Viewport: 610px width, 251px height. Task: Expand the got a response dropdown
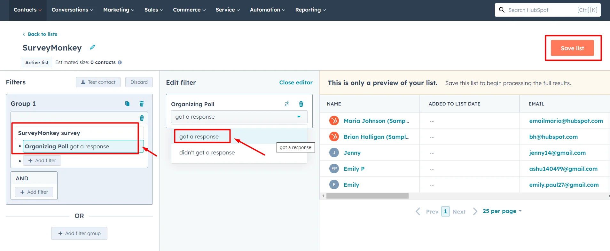[239, 117]
